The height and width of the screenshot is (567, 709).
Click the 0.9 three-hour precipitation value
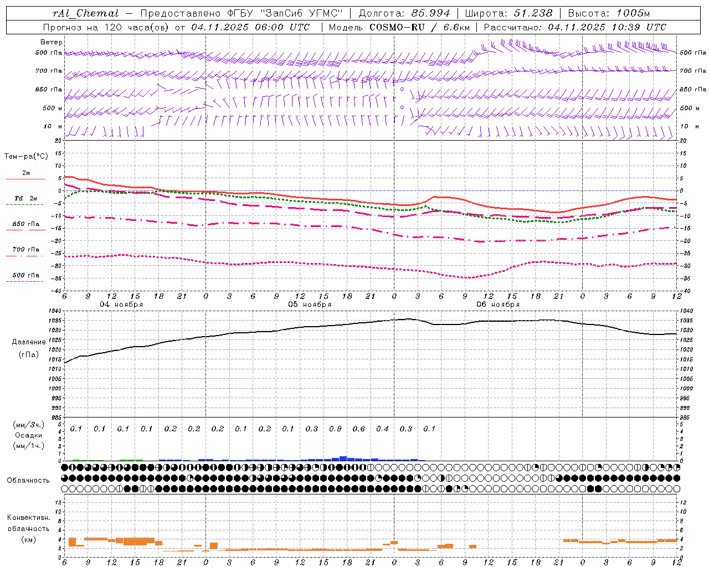(x=335, y=429)
